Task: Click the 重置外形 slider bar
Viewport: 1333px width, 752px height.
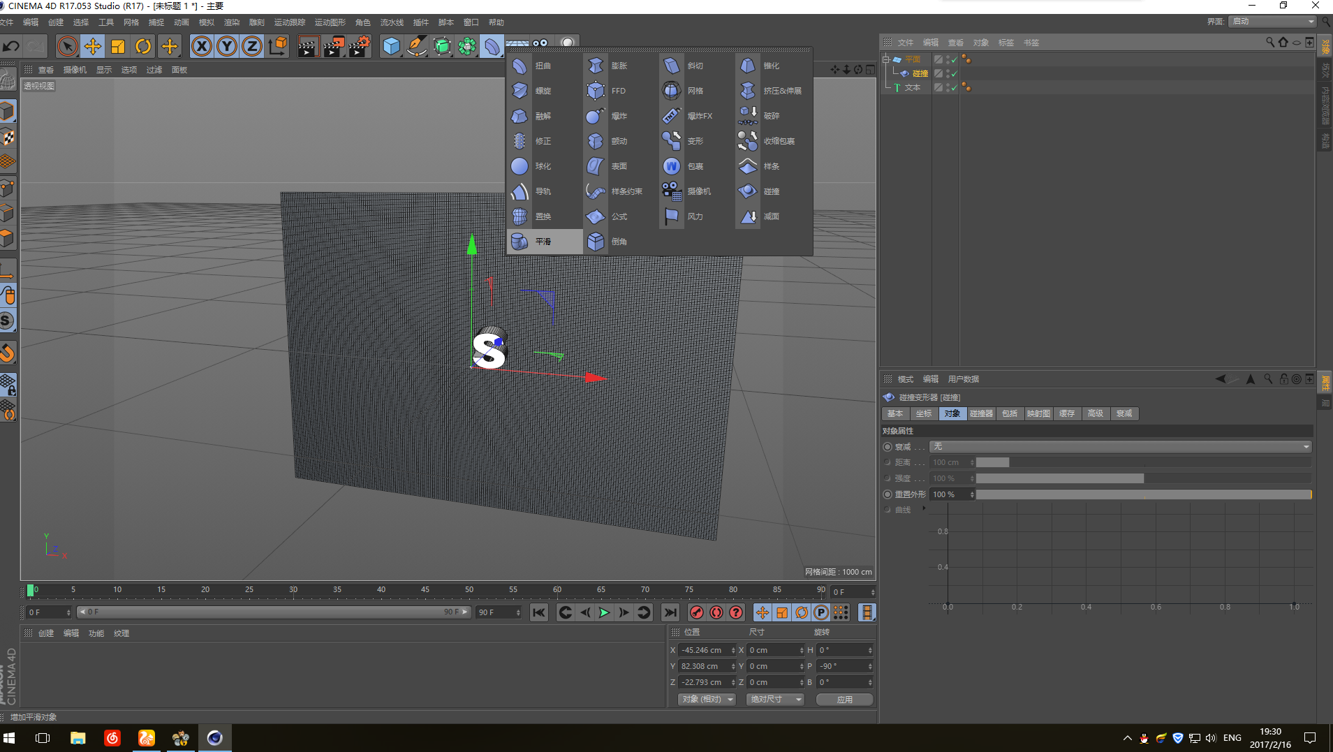Action: click(x=1144, y=494)
